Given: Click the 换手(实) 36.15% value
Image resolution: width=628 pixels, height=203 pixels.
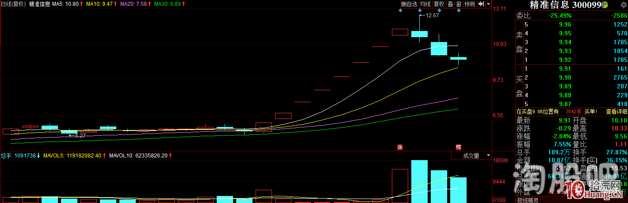Looking at the screenshot, I should pyautogui.click(x=616, y=160).
